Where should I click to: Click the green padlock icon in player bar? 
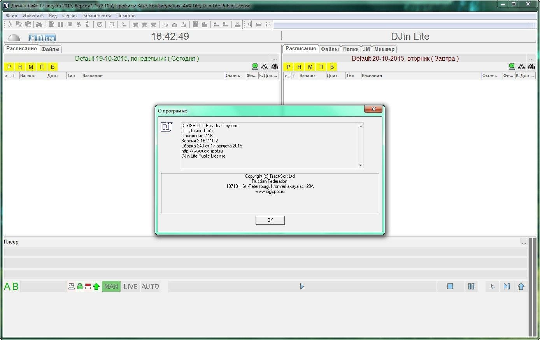(80, 286)
